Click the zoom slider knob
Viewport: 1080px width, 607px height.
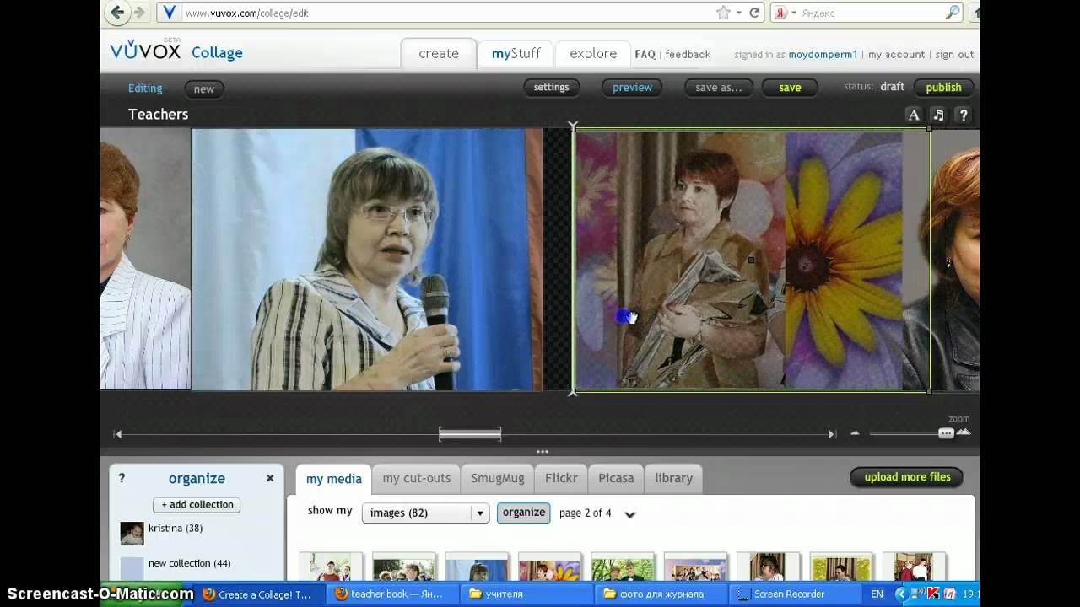tap(946, 433)
